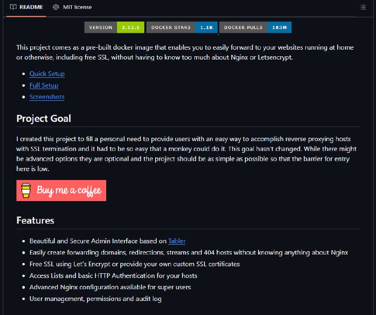The height and width of the screenshot is (315, 376).
Task: Switch to the MIT license tab
Action: coord(72,7)
